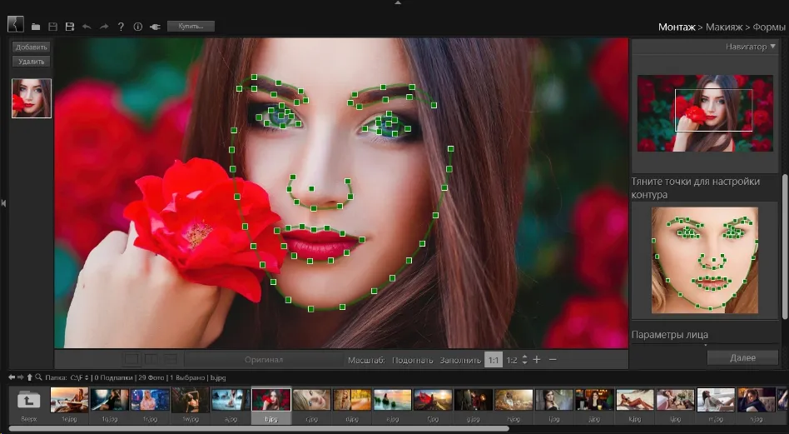Viewport: 789px width, 434px height.
Task: Click the Save As disk icon
Action: (x=69, y=27)
